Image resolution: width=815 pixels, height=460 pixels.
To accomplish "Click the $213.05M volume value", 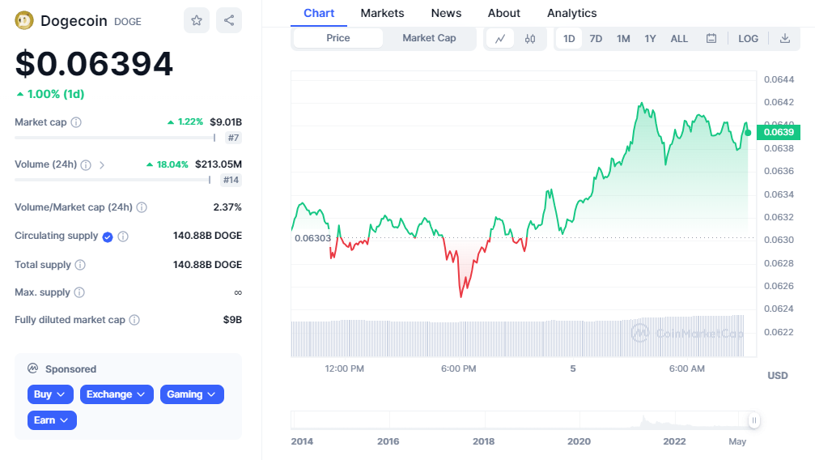I will tap(219, 164).
